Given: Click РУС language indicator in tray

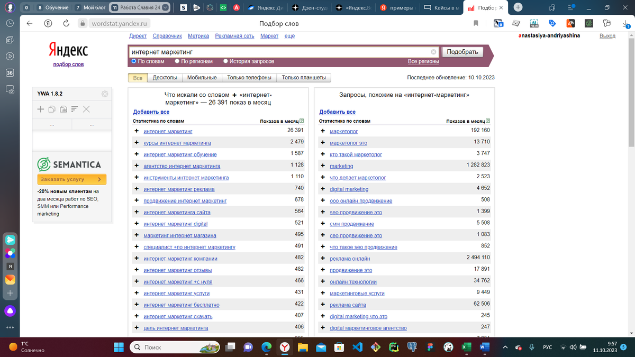Looking at the screenshot, I should pyautogui.click(x=547, y=347).
